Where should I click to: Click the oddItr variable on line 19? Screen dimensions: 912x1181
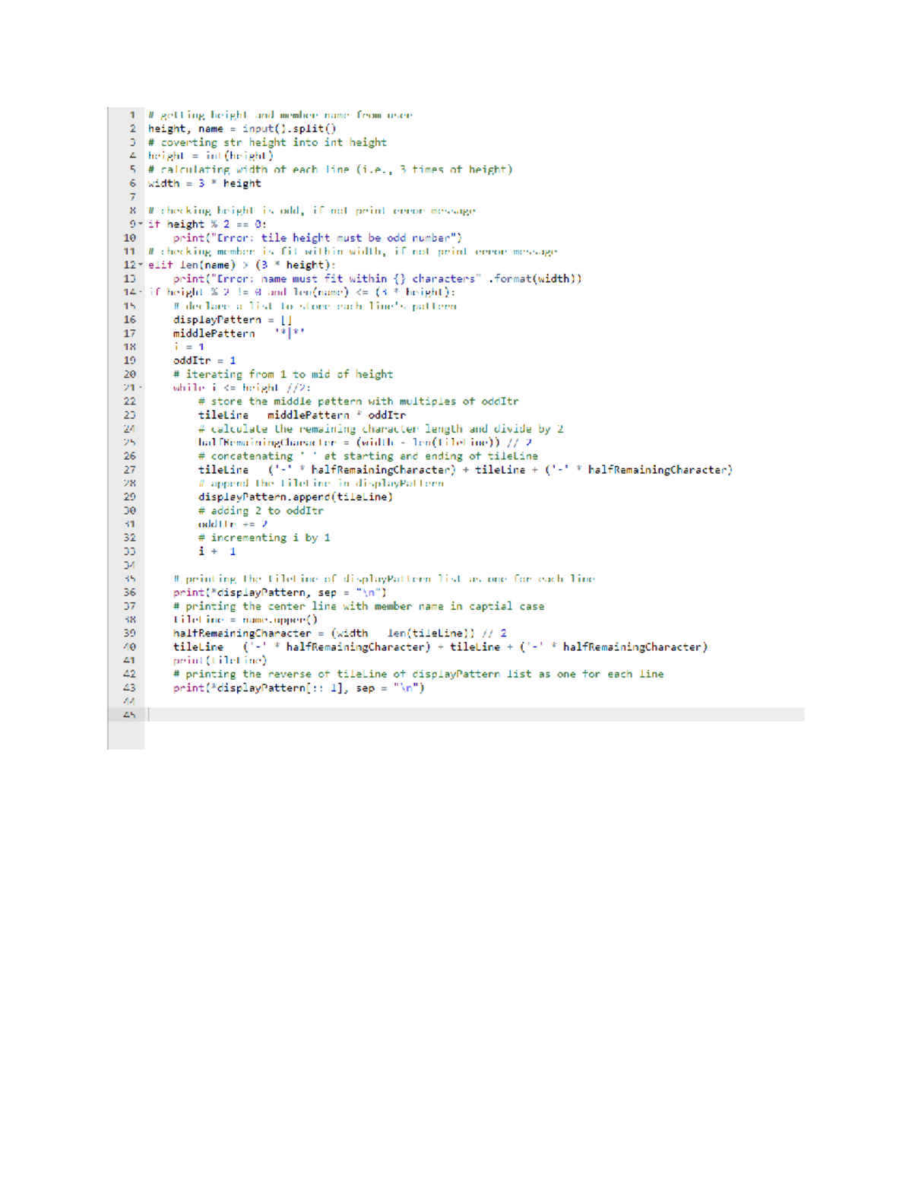(x=192, y=360)
